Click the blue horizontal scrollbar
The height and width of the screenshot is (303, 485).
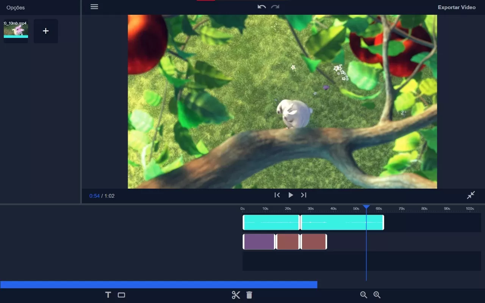pos(159,284)
